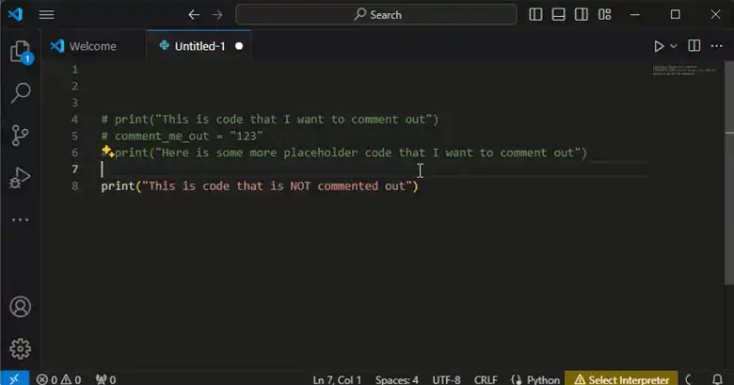This screenshot has height=385, width=734.
Task: Click the editor vertical scrollbar
Action: coord(729,172)
